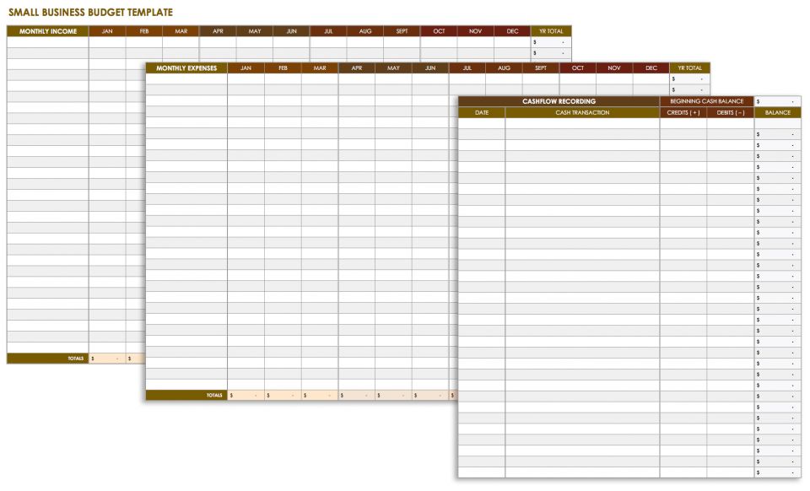Screen dimensions: 810x491
Task: Select JAN column header in Monthly Expenses
Action: click(x=246, y=68)
